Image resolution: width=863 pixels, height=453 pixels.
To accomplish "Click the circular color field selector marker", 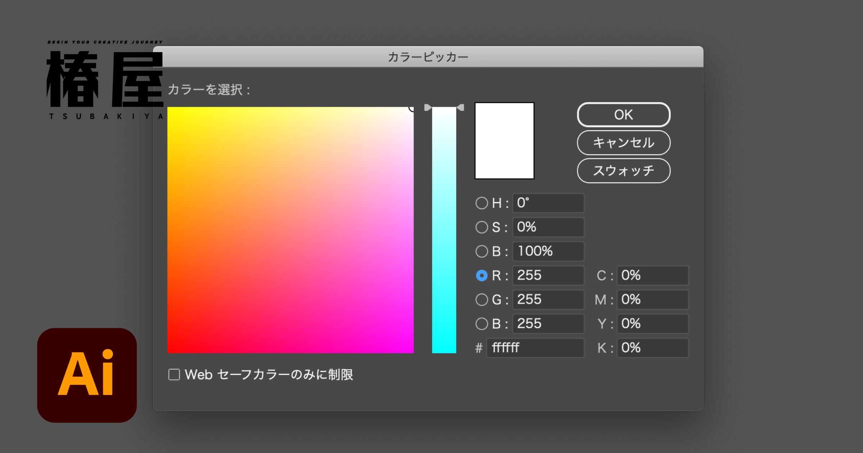I will (x=412, y=108).
